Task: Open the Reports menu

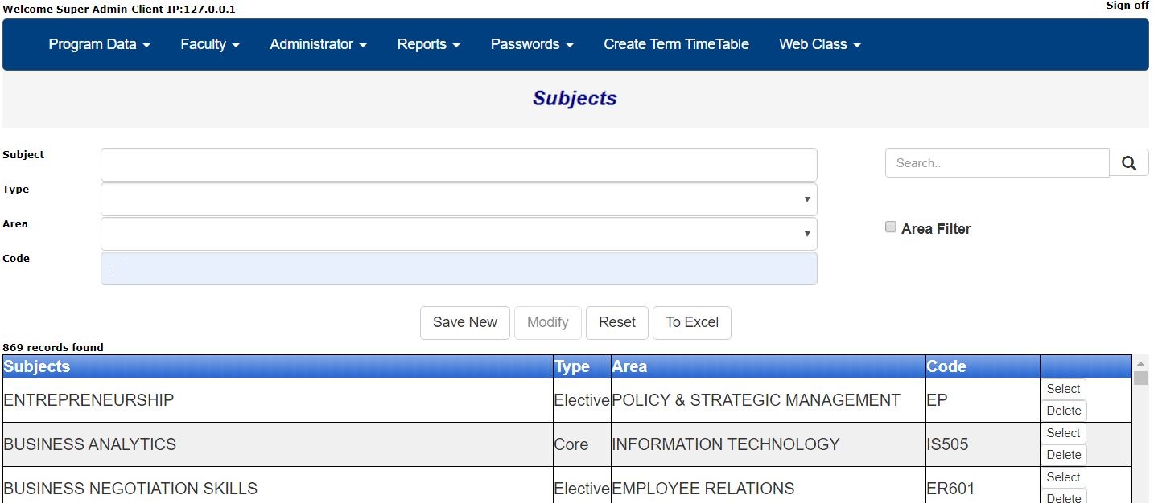Action: (428, 44)
